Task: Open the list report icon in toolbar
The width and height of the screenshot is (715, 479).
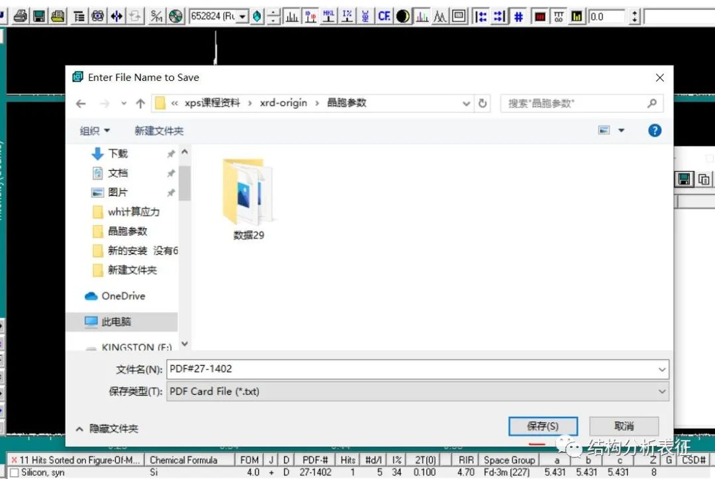Action: 78,17
